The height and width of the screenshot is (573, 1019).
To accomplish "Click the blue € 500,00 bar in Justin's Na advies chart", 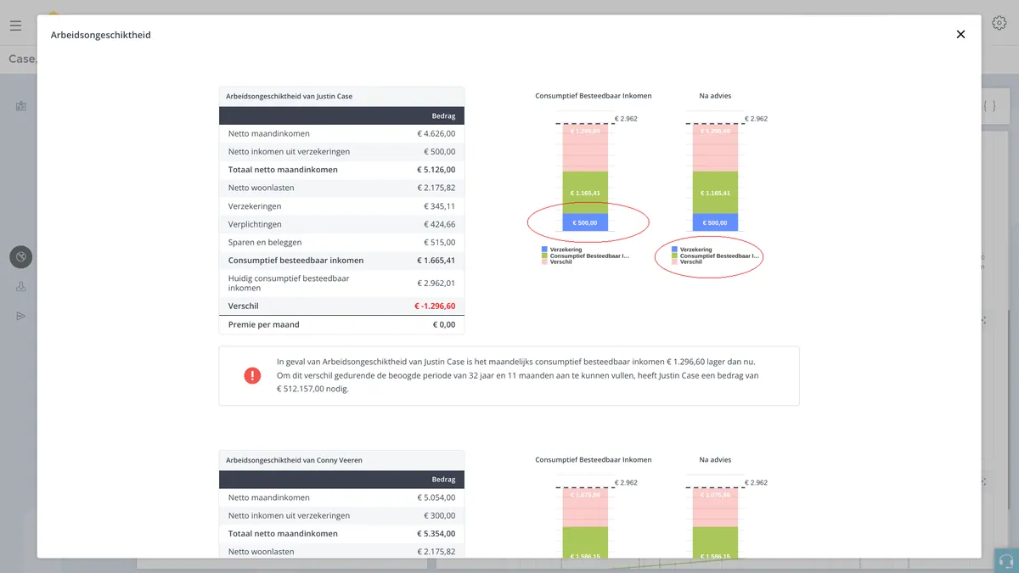I will [x=716, y=222].
